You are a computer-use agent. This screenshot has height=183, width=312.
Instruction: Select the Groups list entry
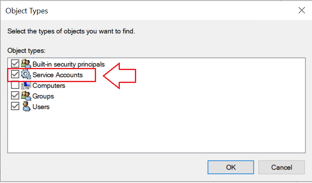pos(43,96)
